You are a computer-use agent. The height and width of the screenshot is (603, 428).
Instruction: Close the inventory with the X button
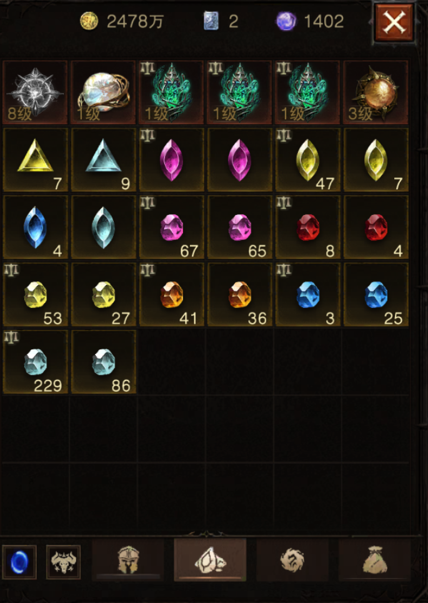(394, 22)
